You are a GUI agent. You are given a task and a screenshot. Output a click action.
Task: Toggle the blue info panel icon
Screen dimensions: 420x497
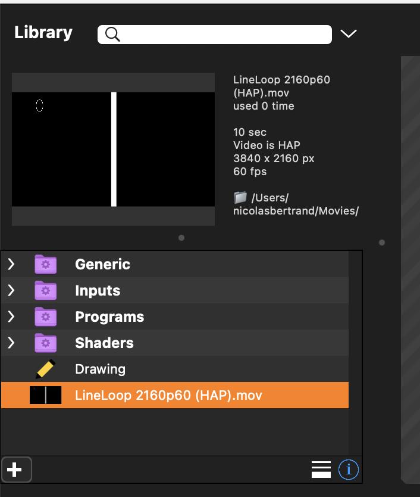pyautogui.click(x=349, y=470)
